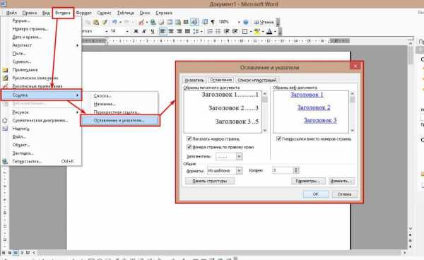Click the Insert Table toolbar icon
The width and height of the screenshot is (424, 260).
click(170, 22)
